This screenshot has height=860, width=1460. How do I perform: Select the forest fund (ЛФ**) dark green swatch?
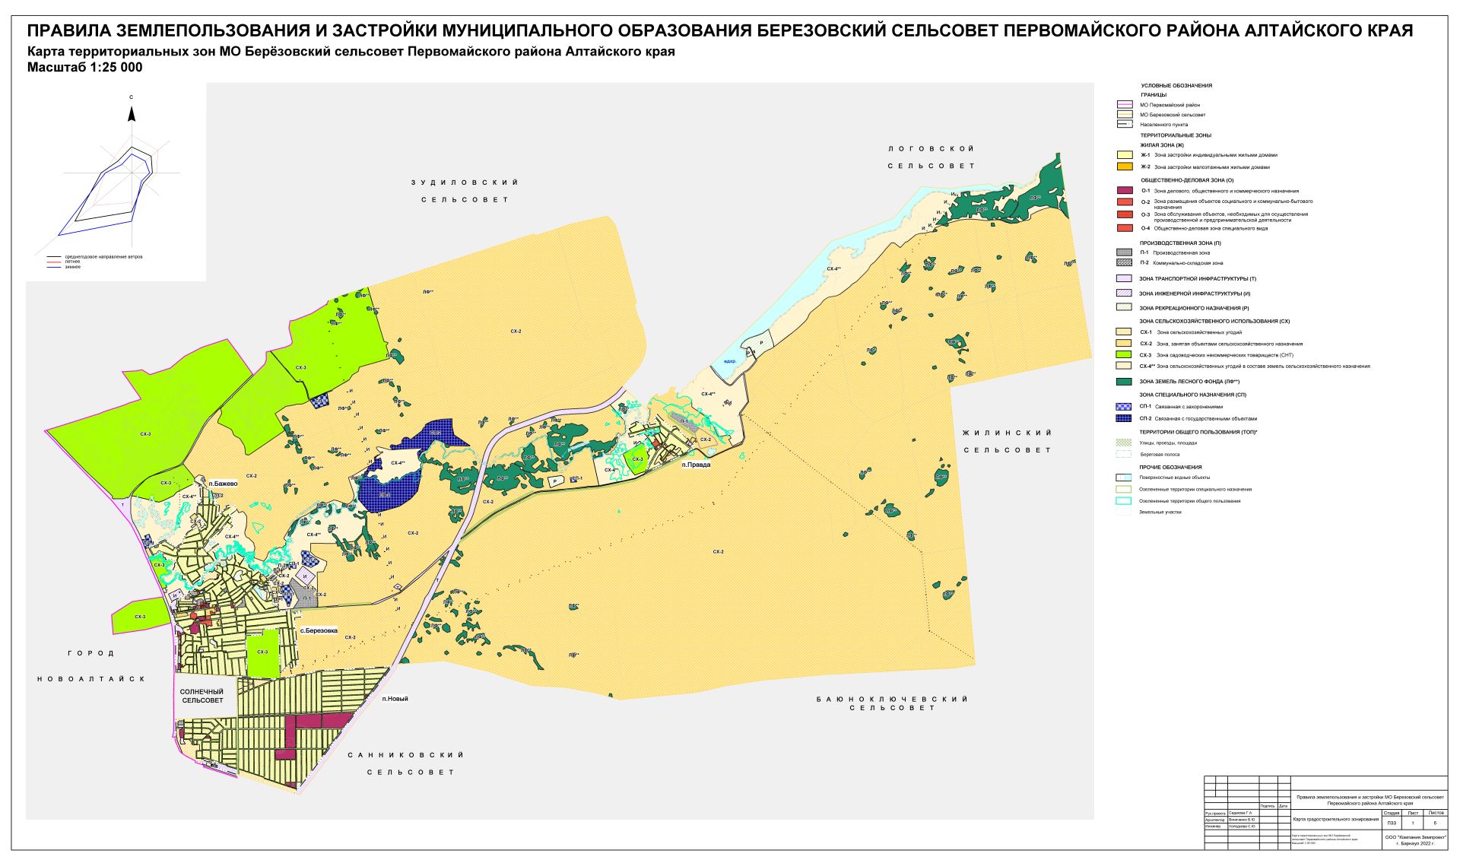[x=1124, y=382]
